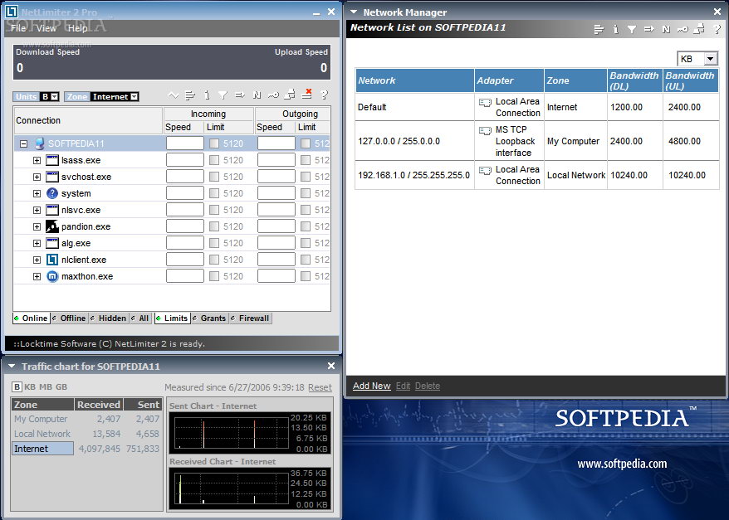Click the network computers icon in NetLimiter toolbar
The image size is (729, 520).
[x=290, y=95]
